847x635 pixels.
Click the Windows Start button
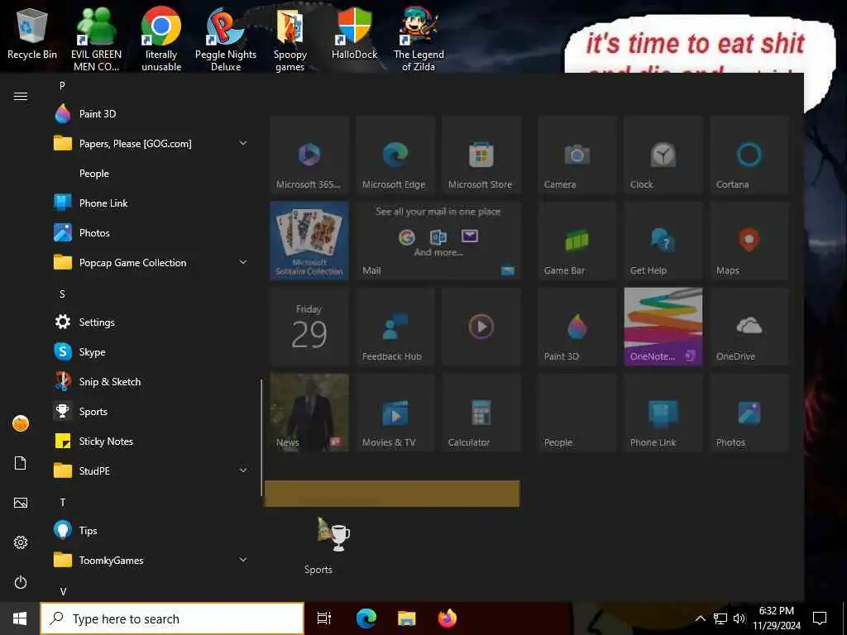(20, 618)
